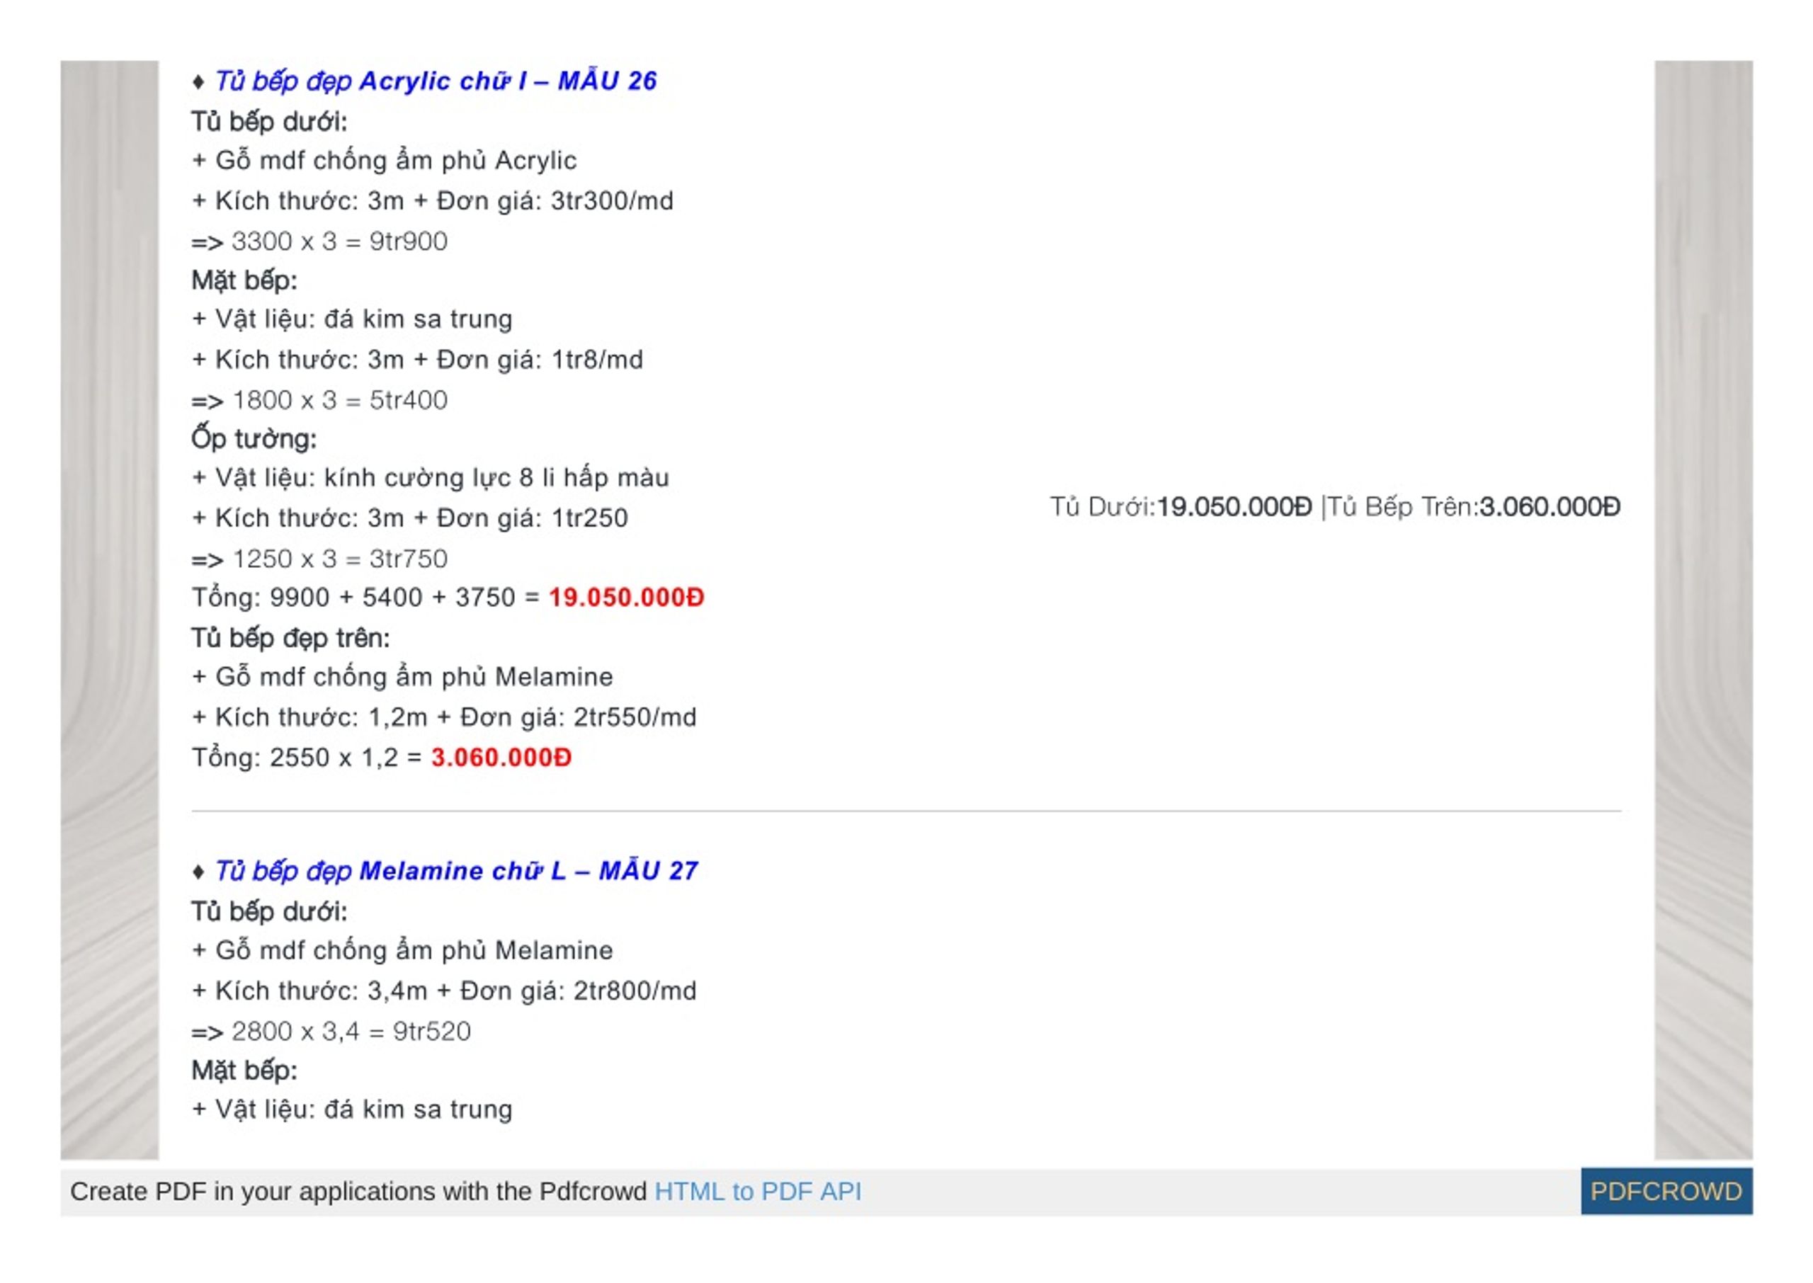Click the right decorative marble image
Viewport: 1813px width, 1283px height.
(1703, 610)
